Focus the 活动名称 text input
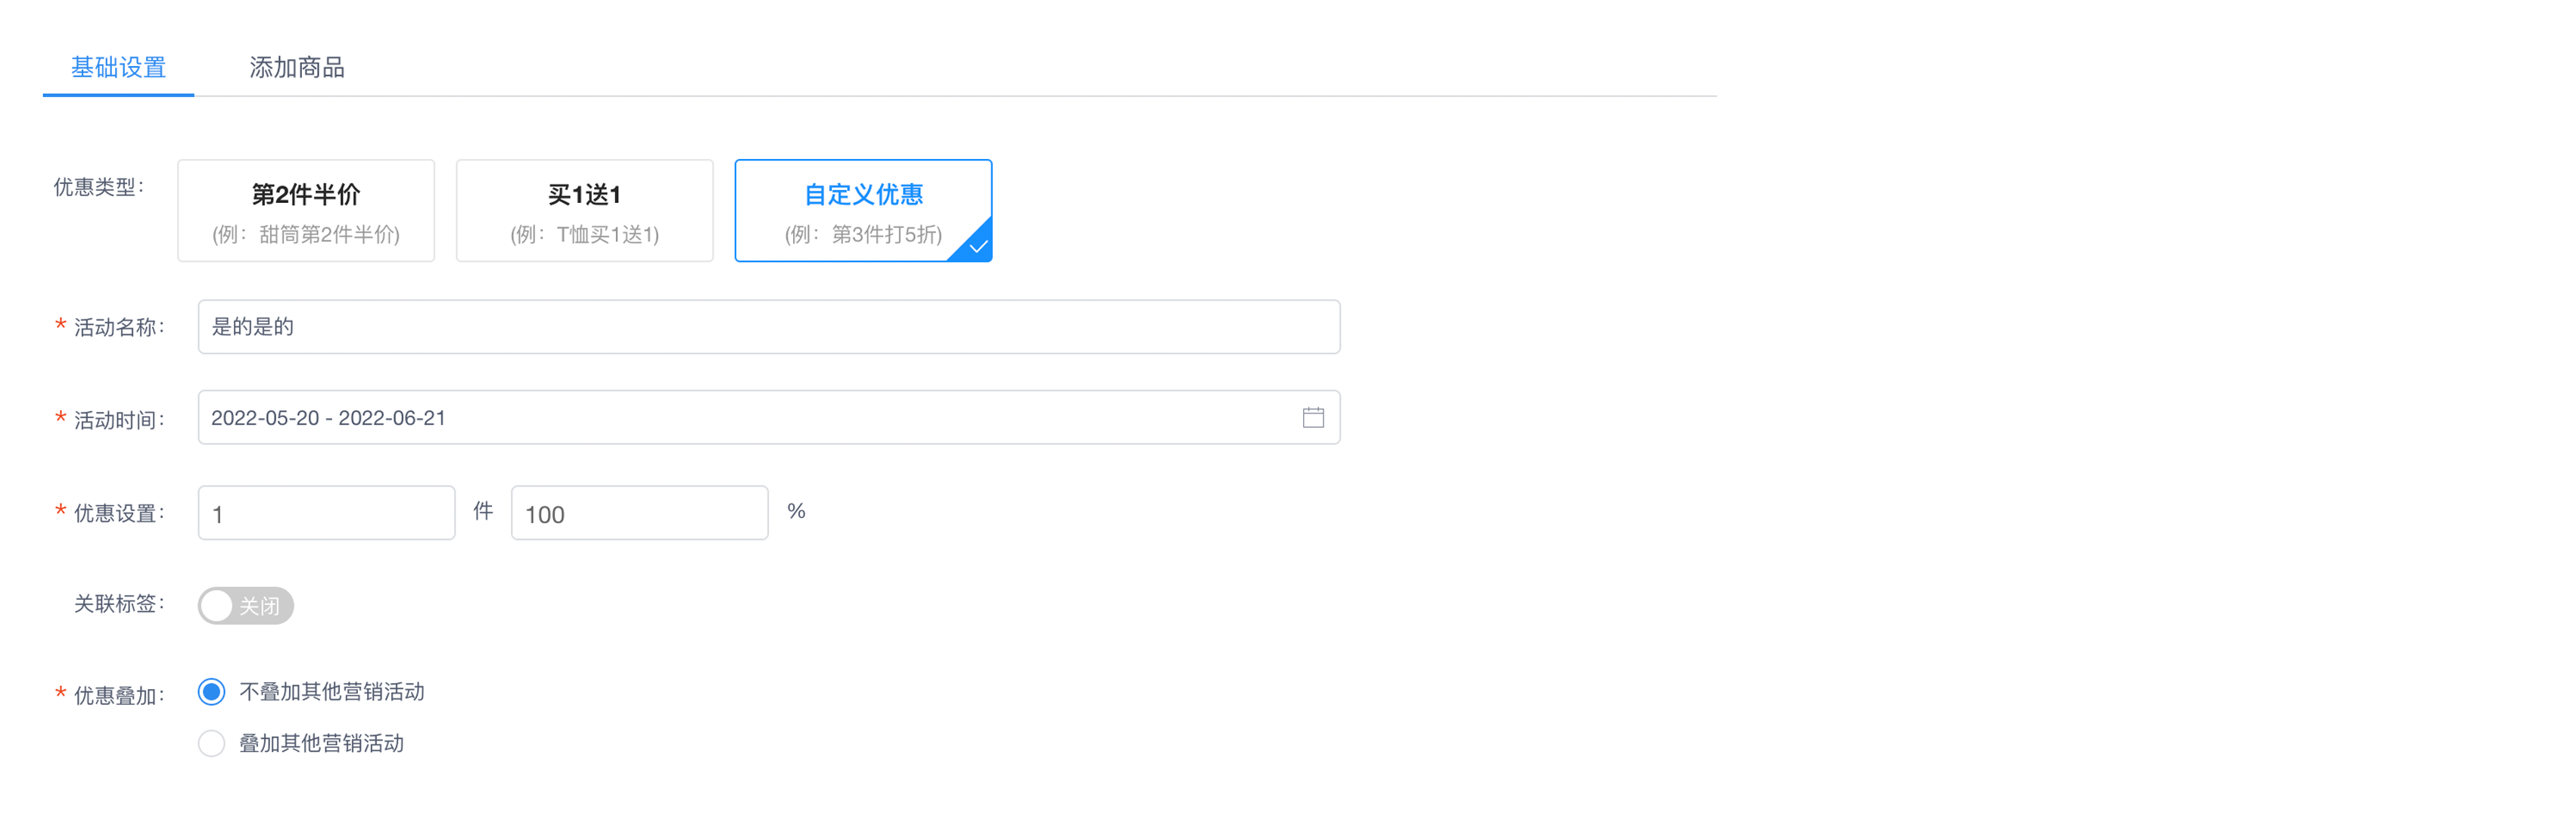Image resolution: width=2576 pixels, height=817 pixels. coord(768,327)
